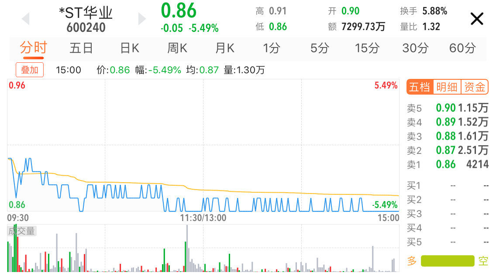The width and height of the screenshot is (496, 279).
Task: Switch to the 5分 chart
Action: coord(320,48)
